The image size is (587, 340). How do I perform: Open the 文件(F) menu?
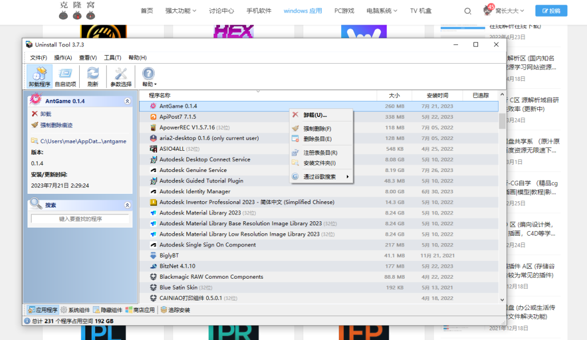pyautogui.click(x=38, y=58)
